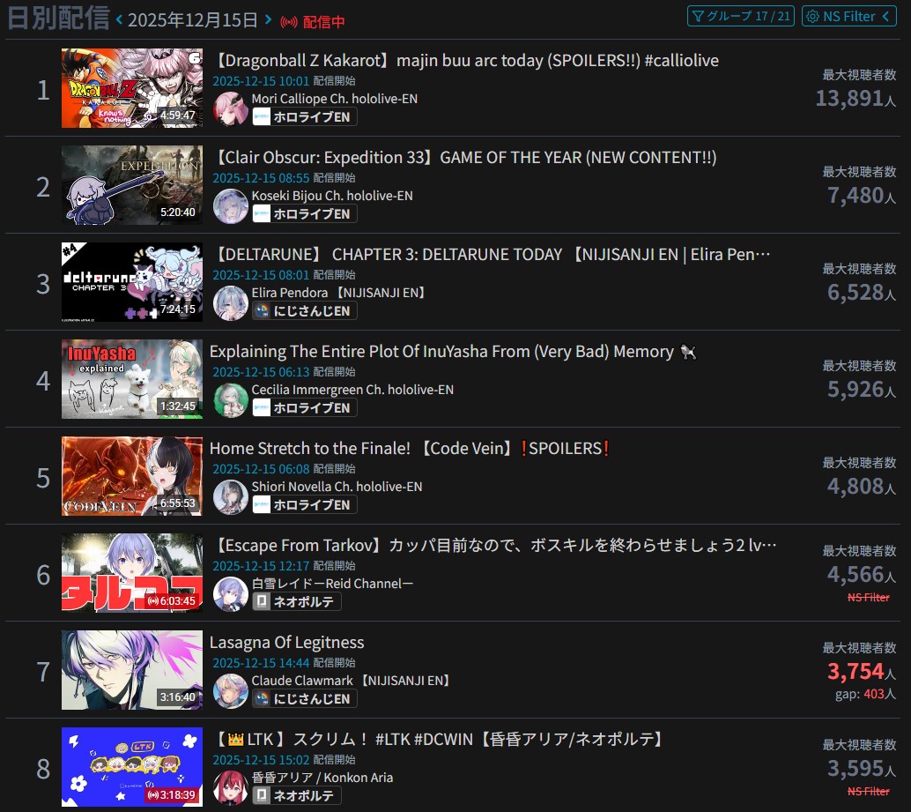
Task: Click Koseki Bijou channel avatar
Action: point(231,205)
